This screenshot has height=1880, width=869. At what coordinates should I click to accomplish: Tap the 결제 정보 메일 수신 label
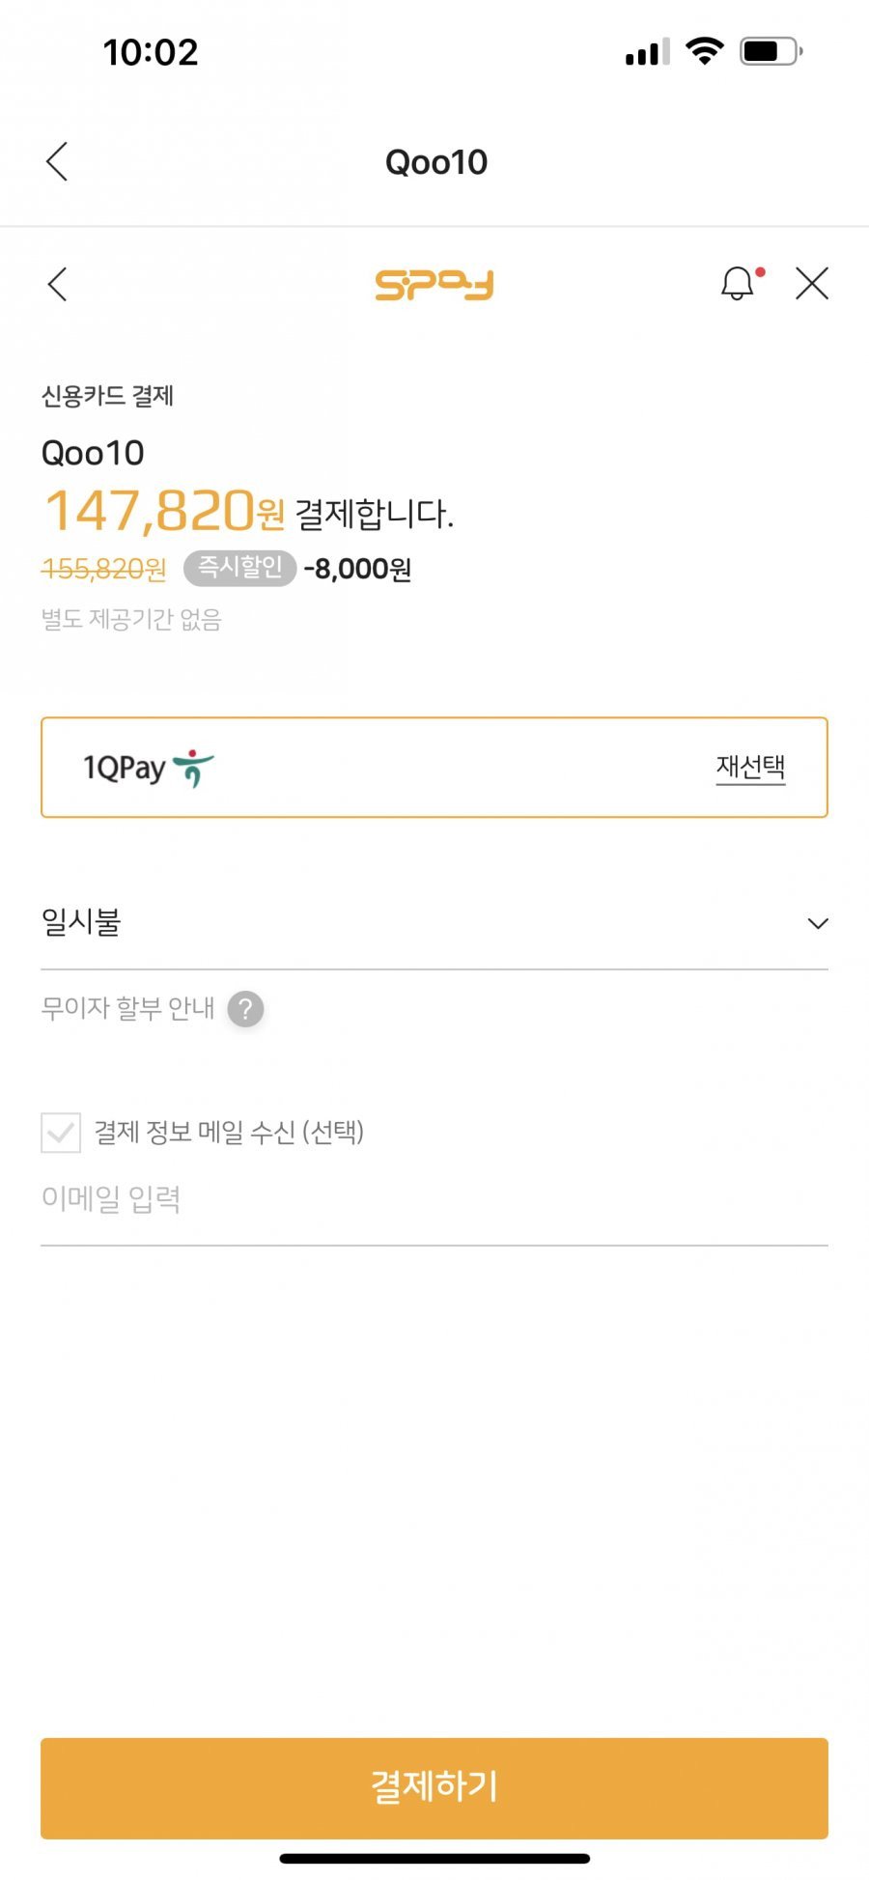point(229,1132)
